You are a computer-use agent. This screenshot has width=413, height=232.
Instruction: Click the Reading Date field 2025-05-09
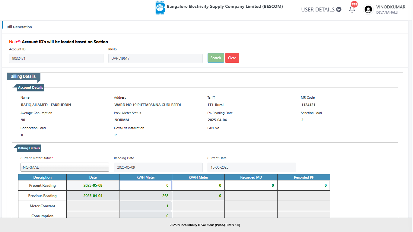(158, 167)
